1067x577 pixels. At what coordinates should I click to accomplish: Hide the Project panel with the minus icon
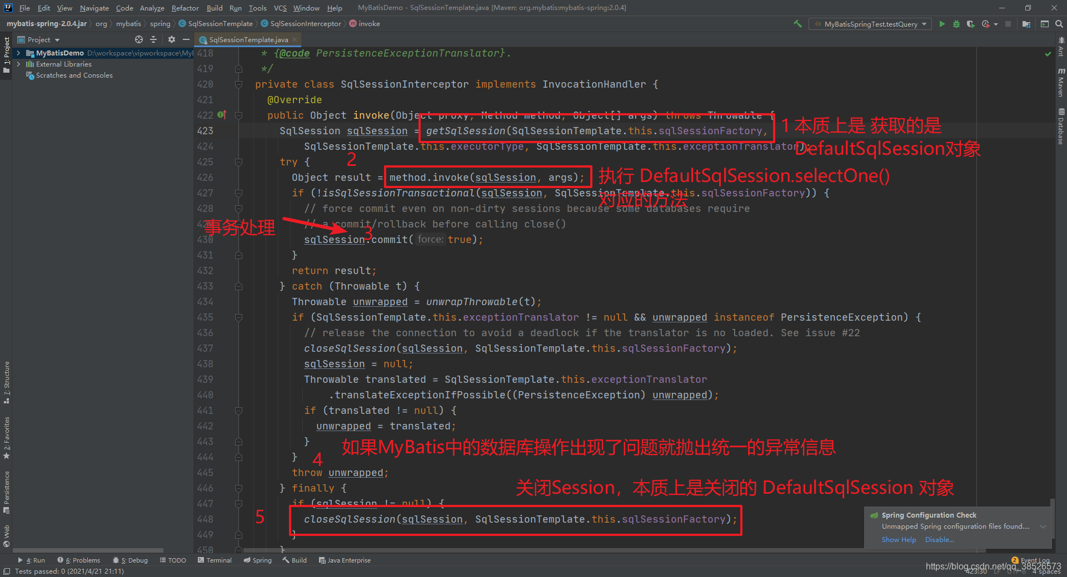(186, 39)
